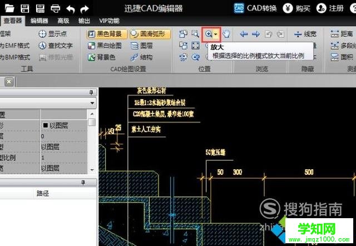Open file via folder icon in title bar
The width and height of the screenshot is (356, 246).
(x=9, y=9)
